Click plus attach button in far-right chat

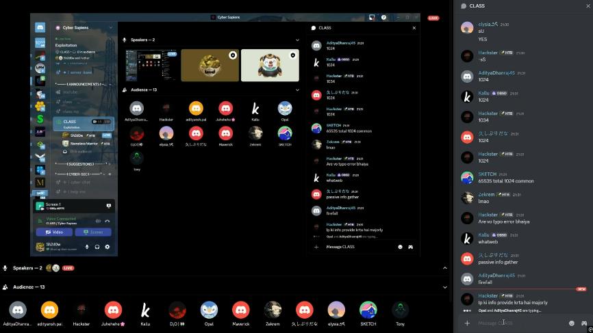(x=467, y=323)
